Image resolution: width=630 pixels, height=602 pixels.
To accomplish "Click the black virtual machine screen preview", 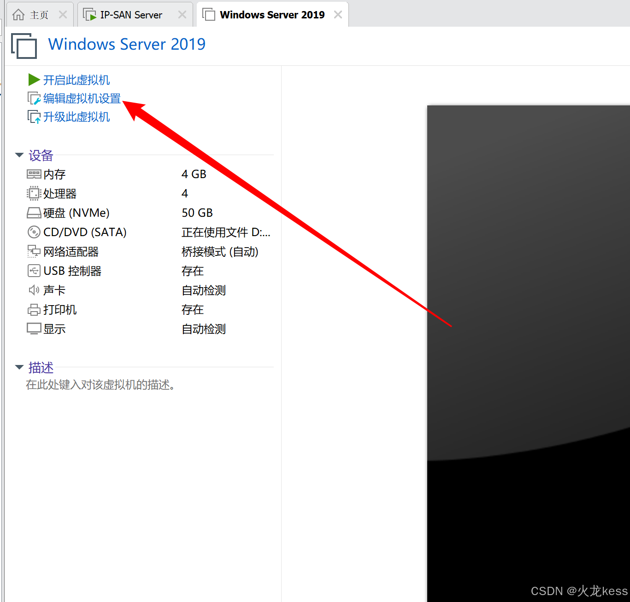I will (529, 353).
